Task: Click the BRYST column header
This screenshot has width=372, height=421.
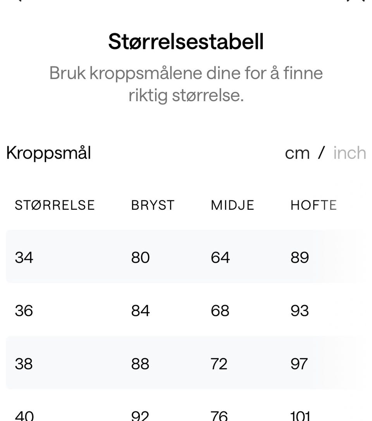Action: pos(153,205)
